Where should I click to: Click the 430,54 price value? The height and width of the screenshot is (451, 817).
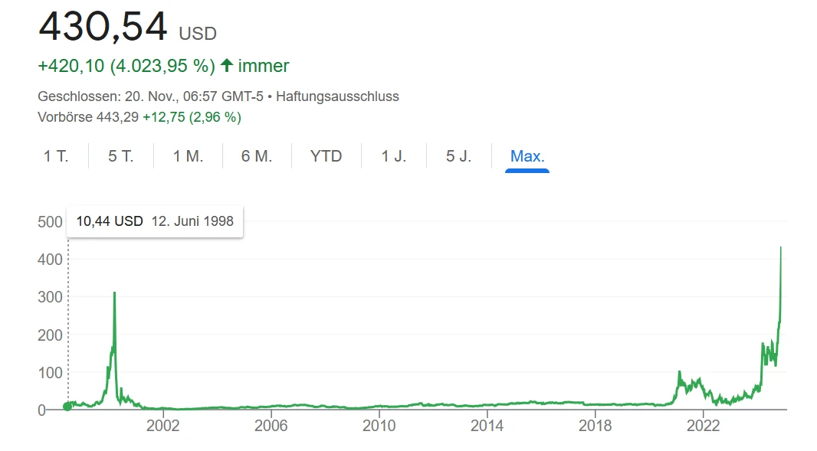103,26
